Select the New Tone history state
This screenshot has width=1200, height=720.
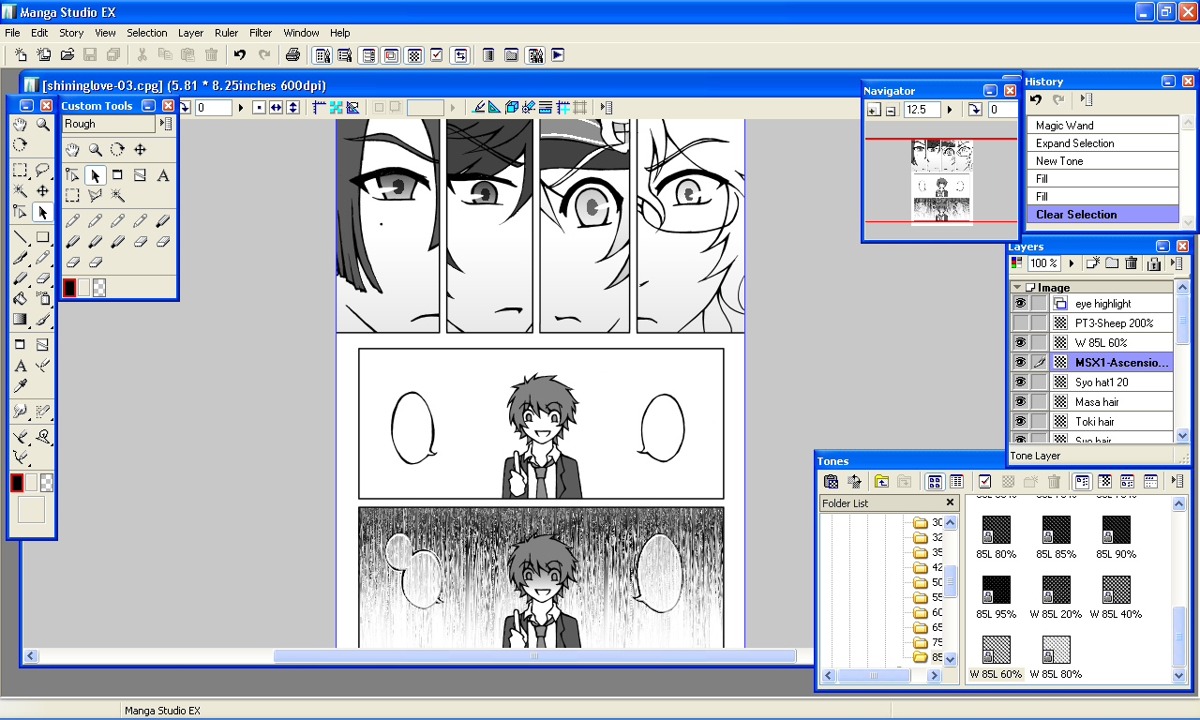pyautogui.click(x=1102, y=161)
